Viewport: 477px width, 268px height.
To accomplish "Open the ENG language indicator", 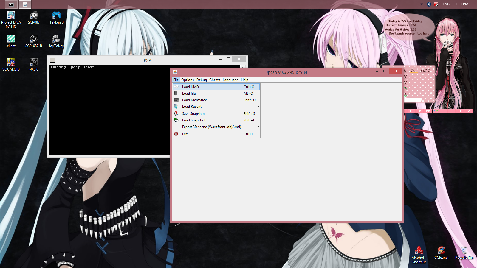I will click(x=446, y=4).
